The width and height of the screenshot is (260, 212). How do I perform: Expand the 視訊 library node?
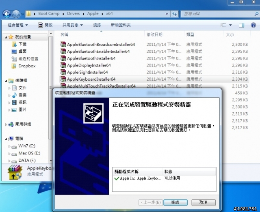(x=9, y=103)
